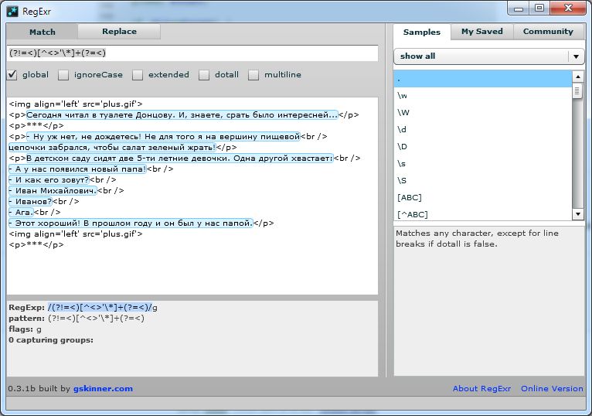Screen dimensions: 592x416
Task: Click the RegExr app icon in title bar
Action: point(12,11)
